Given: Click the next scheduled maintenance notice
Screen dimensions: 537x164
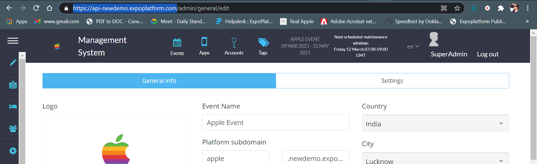Looking at the screenshot, I should [361, 46].
